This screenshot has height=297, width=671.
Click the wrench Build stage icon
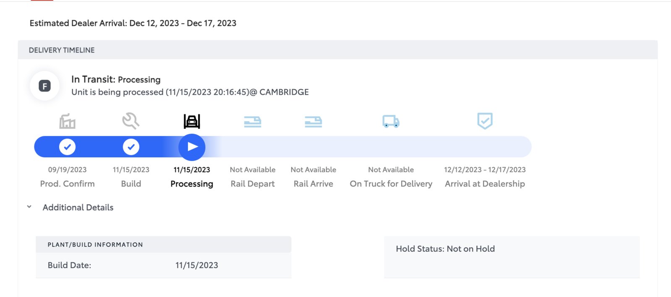point(131,121)
